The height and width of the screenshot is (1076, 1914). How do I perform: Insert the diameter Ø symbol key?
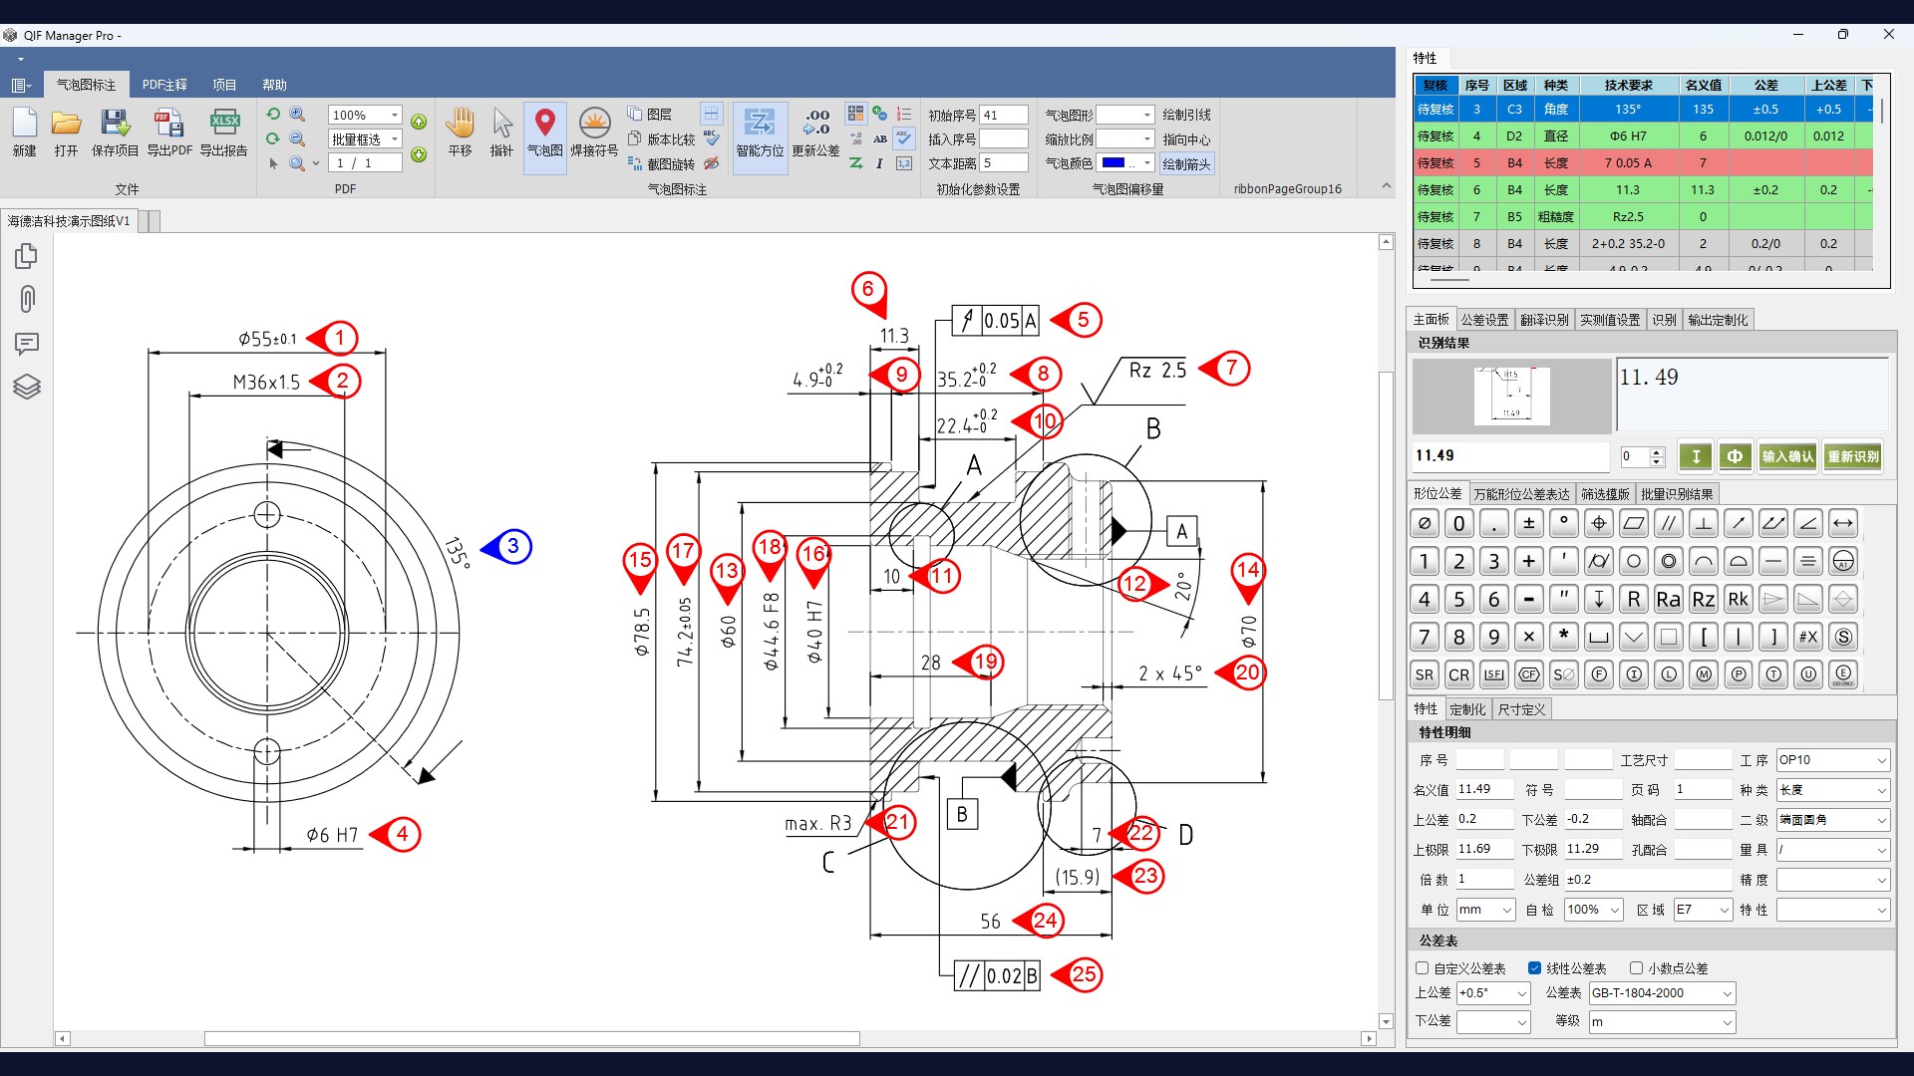(1425, 523)
